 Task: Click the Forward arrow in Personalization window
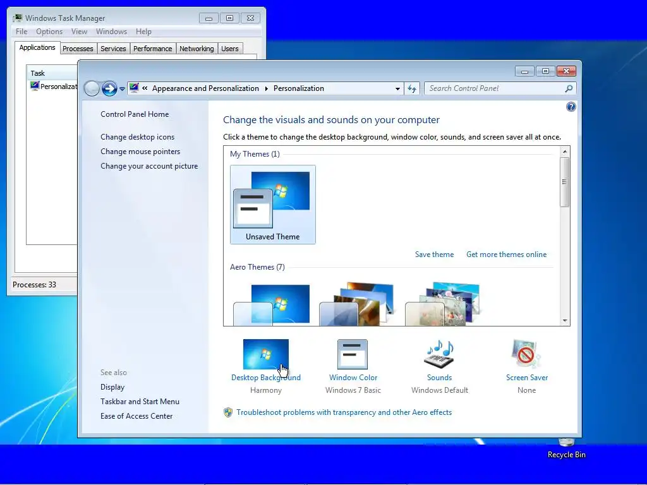pyautogui.click(x=109, y=88)
